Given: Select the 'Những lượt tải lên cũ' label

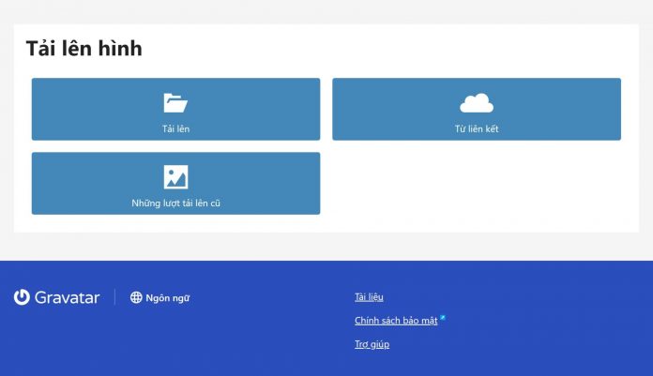Looking at the screenshot, I should point(175,202).
